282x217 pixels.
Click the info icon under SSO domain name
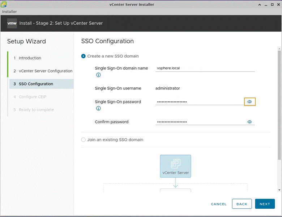(98, 75)
